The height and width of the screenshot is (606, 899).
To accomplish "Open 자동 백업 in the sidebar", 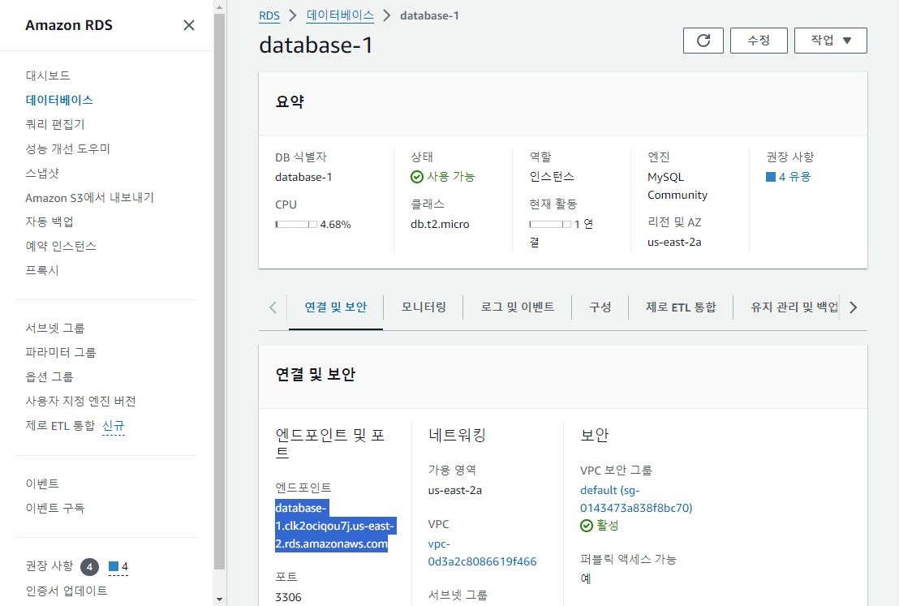I will tap(49, 221).
